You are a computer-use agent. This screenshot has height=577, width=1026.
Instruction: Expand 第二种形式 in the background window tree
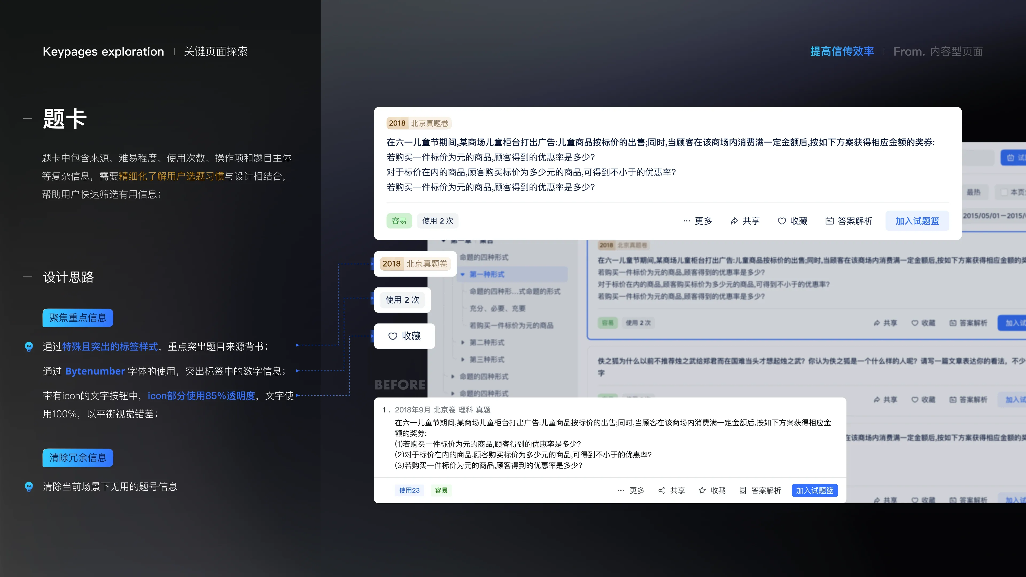click(x=463, y=342)
